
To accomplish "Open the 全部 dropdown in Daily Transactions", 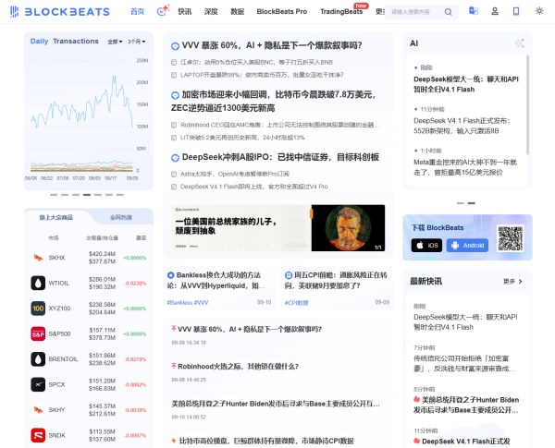I will point(115,42).
